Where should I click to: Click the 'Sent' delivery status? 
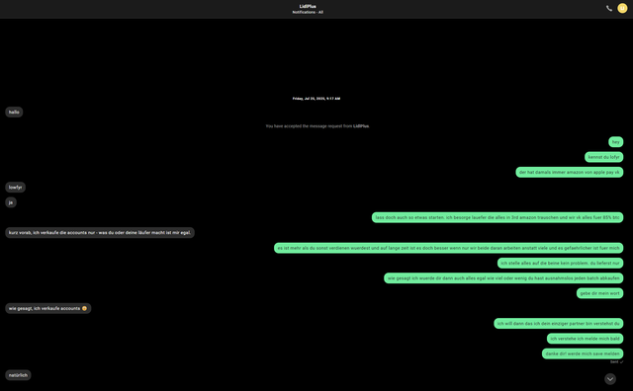click(x=616, y=362)
